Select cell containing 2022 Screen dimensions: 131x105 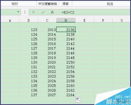click(47, 71)
